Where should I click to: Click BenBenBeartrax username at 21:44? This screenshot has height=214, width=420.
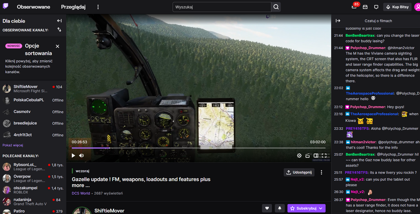[x=360, y=35]
